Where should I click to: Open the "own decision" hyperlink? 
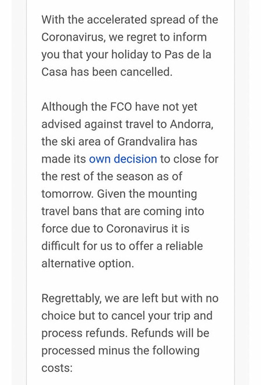[123, 159]
